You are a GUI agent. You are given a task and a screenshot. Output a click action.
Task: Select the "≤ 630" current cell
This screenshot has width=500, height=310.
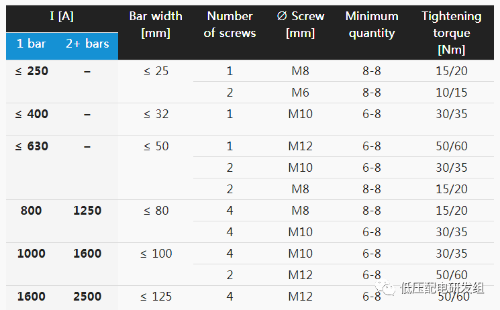32,146
